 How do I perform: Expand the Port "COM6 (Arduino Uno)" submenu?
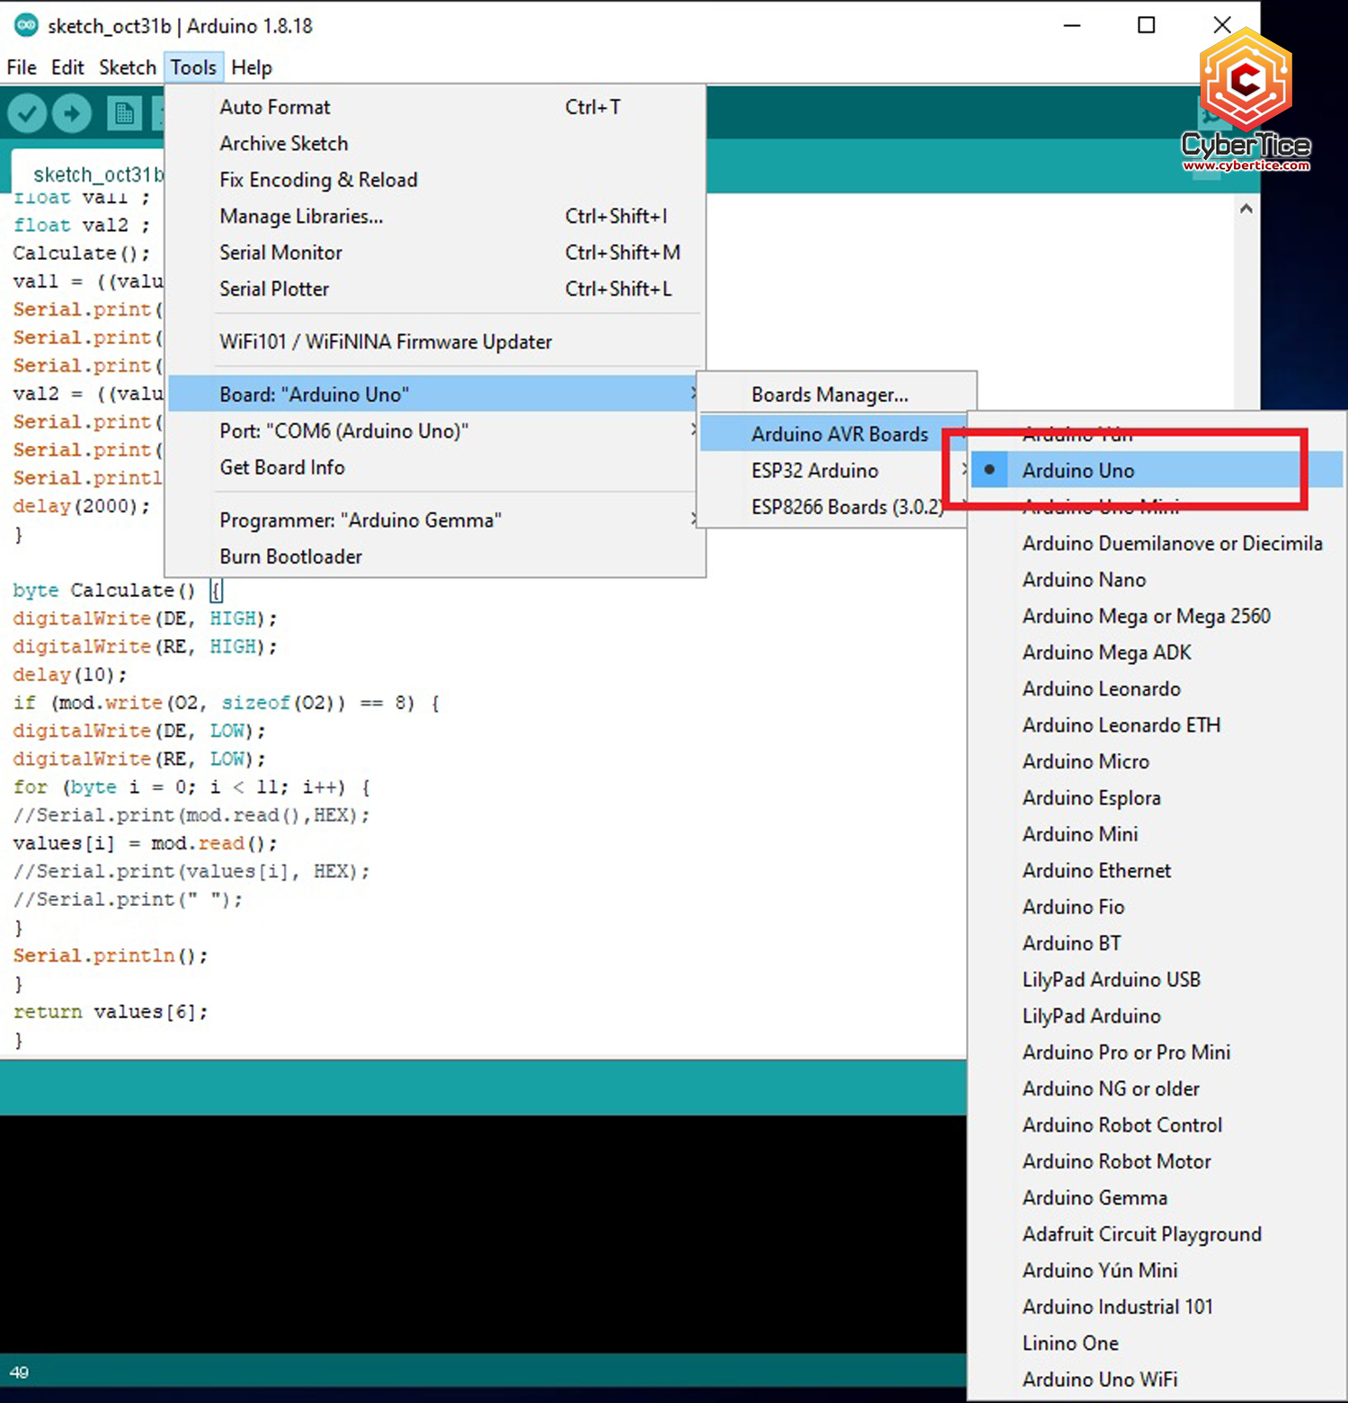[x=344, y=431]
